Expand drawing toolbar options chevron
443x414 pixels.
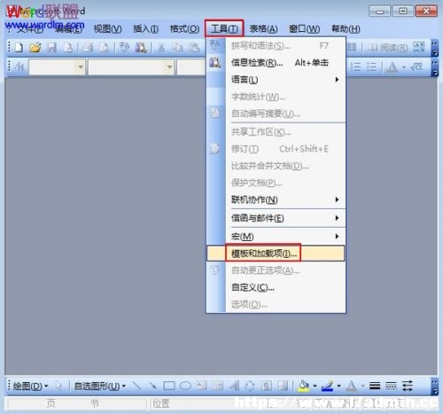point(434,387)
